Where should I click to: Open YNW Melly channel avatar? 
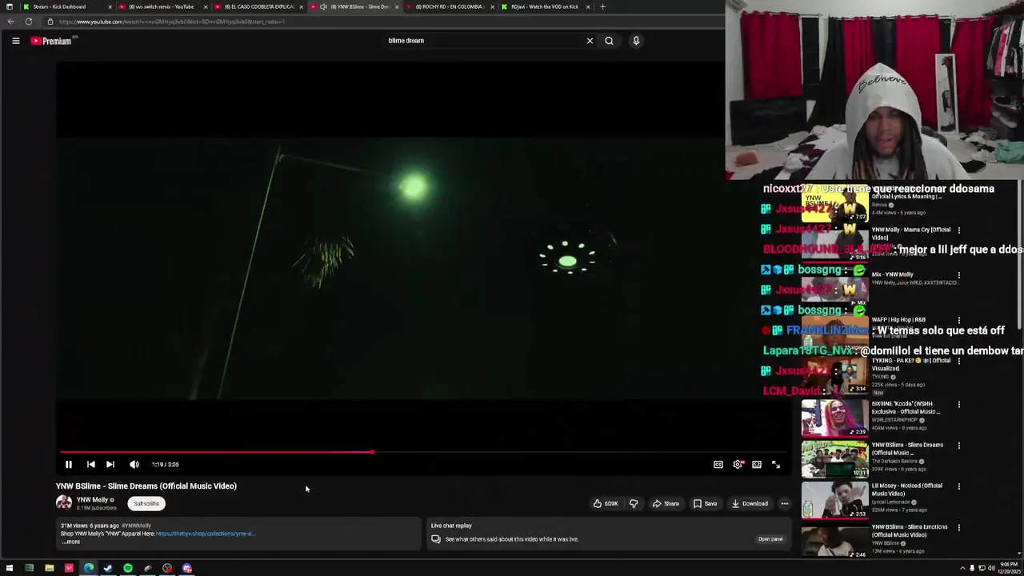pos(63,503)
